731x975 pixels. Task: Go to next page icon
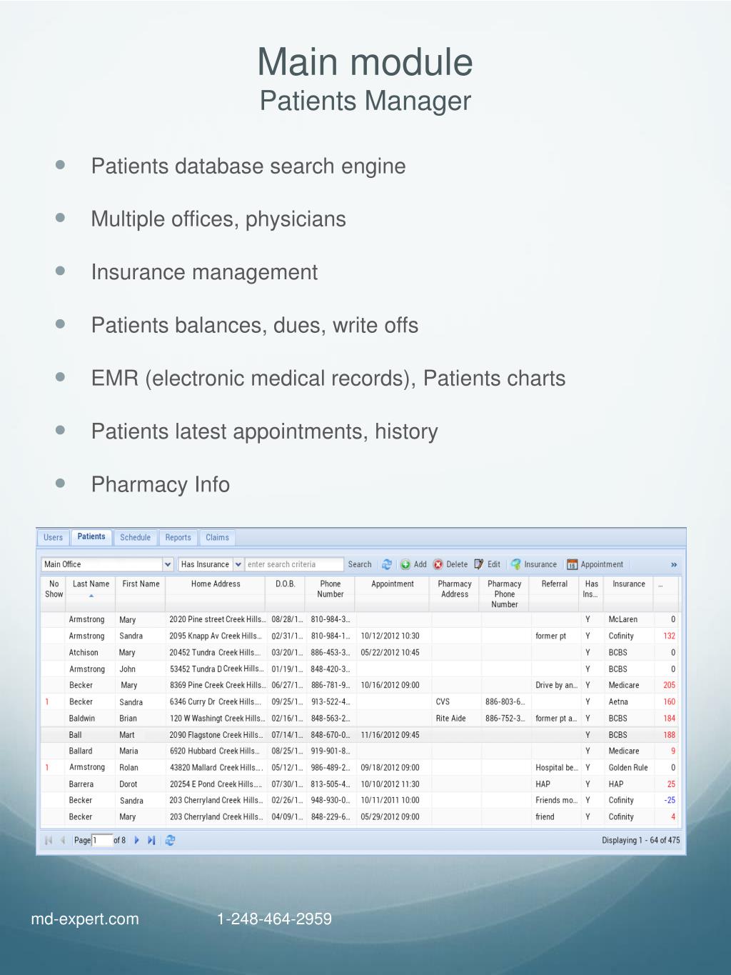[137, 840]
